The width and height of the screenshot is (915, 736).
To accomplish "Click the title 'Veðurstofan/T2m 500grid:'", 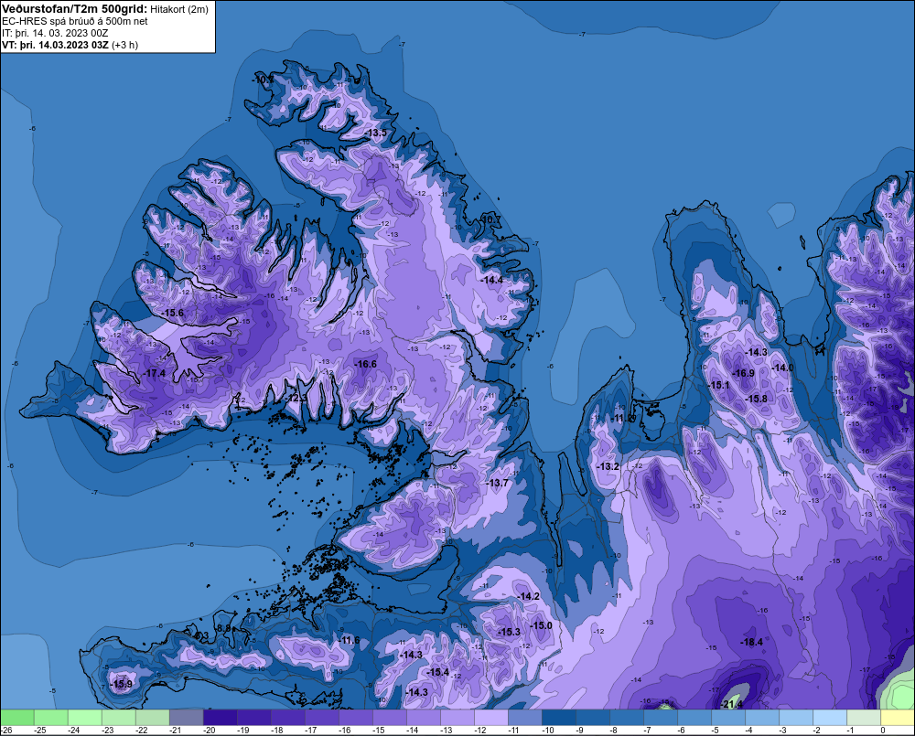I will click(x=75, y=9).
